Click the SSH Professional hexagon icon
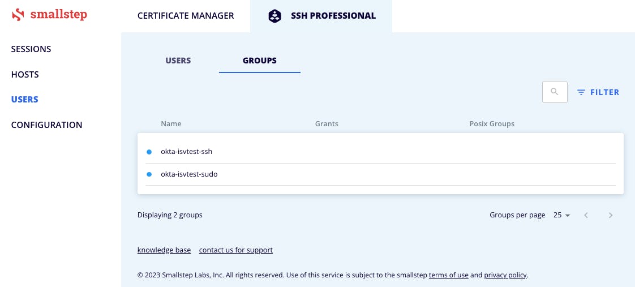Viewport: 635px width, 287px height. 274,16
